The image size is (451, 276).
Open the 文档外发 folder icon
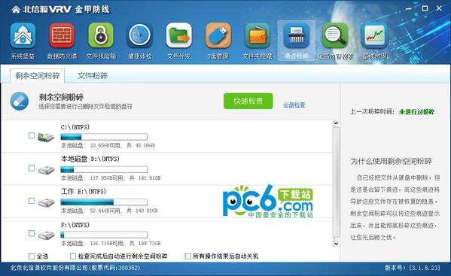coord(179,36)
